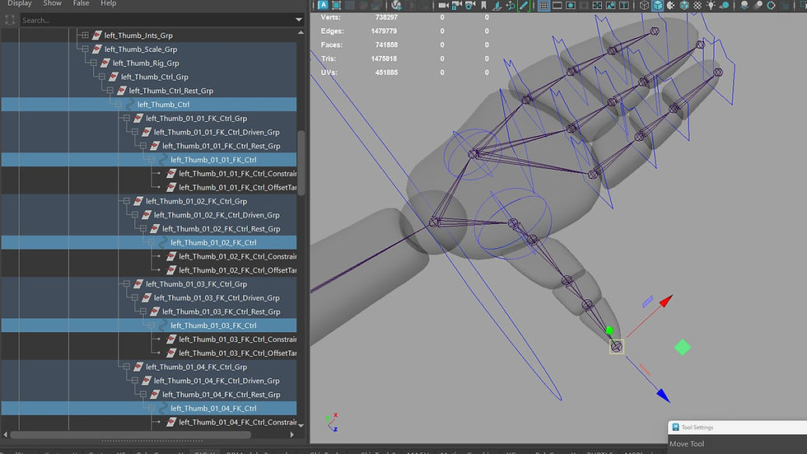Screen dimensions: 807x454
Task: Click the shadows icon
Action: click(725, 5)
